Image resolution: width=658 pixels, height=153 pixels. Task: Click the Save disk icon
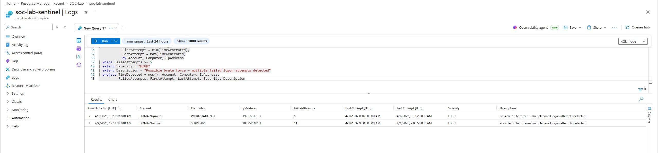[x=566, y=27]
